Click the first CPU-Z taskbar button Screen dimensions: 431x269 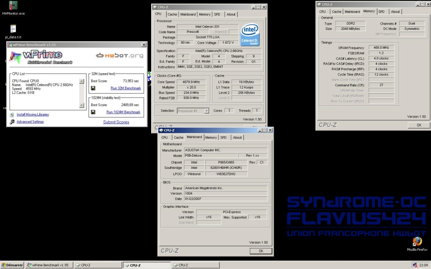pos(98,265)
